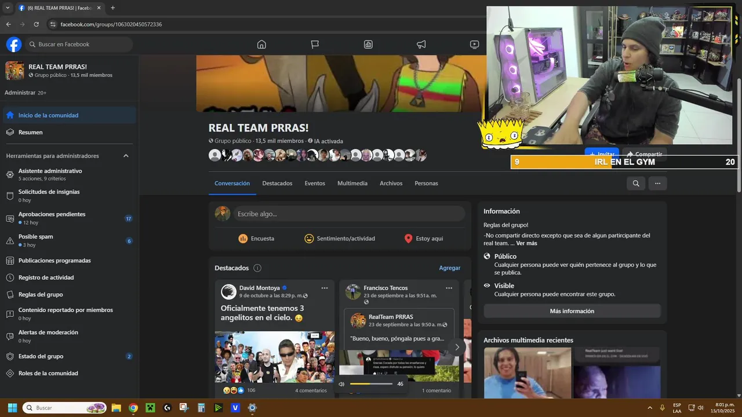
Task: Open Chrome from the taskbar
Action: pos(133,408)
